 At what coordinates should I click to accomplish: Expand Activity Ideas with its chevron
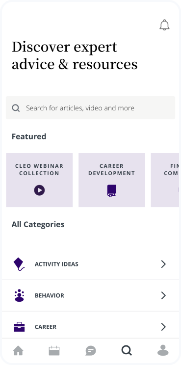click(x=163, y=264)
